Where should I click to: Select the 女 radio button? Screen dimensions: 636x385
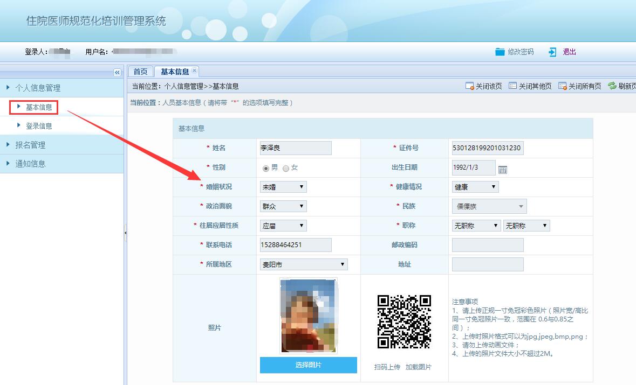point(286,169)
